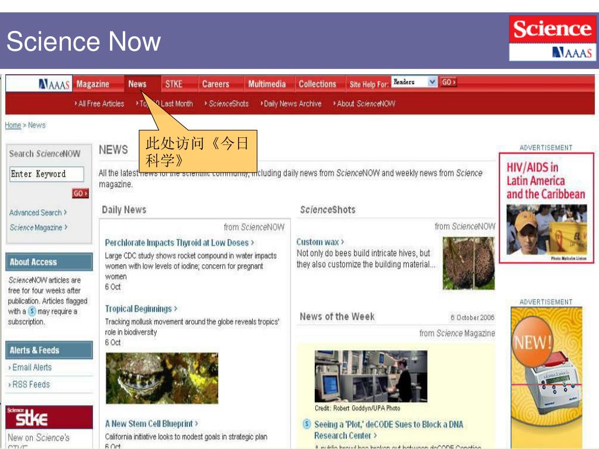The width and height of the screenshot is (599, 449).
Task: Open A New Stem Cell Blueprint article
Action: (x=152, y=424)
